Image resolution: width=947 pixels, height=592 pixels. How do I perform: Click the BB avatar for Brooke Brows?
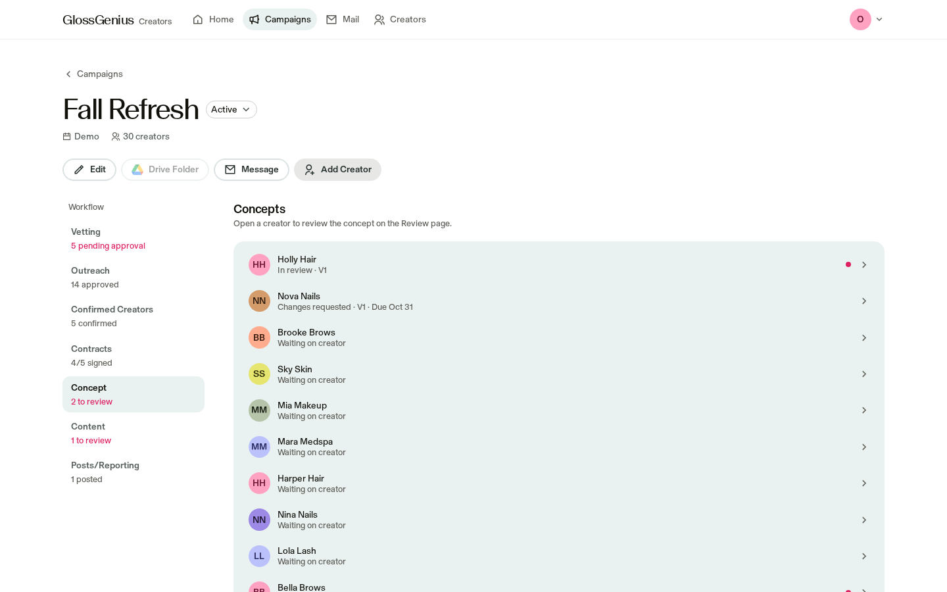(259, 337)
